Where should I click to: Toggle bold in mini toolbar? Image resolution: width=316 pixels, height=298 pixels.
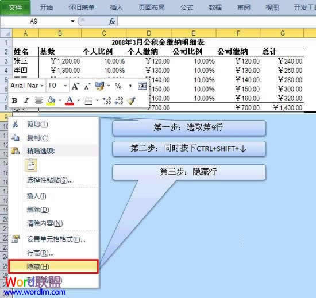(x=14, y=100)
